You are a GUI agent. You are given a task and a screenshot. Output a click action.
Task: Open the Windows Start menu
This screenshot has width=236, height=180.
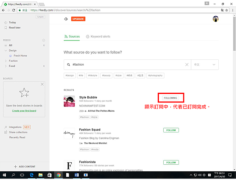point(4,175)
